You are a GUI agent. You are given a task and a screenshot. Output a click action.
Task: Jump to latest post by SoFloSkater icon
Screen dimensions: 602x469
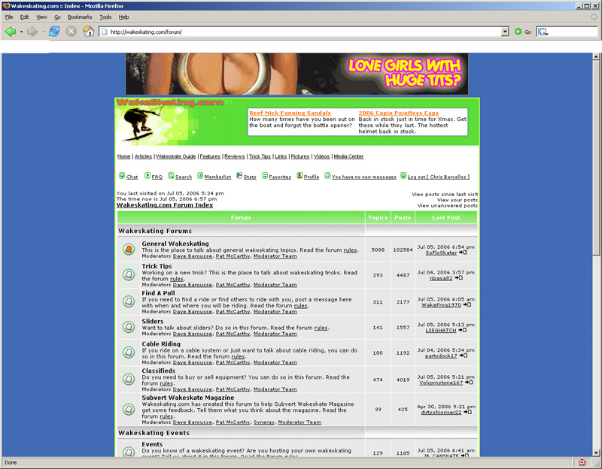(x=463, y=253)
